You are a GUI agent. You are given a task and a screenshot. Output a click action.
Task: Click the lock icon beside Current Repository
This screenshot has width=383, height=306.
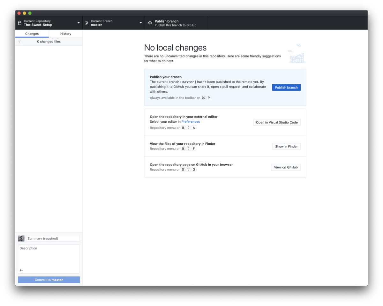pyautogui.click(x=19, y=23)
